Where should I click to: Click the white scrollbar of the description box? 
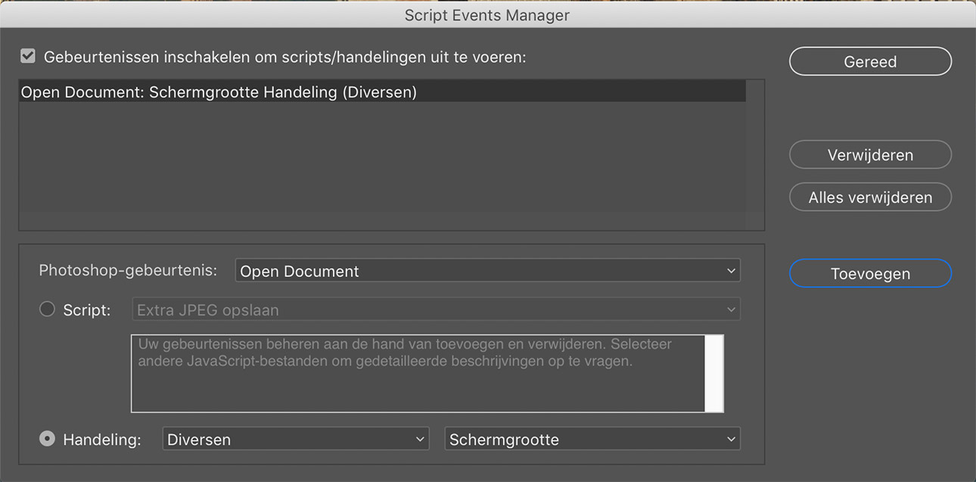point(713,374)
